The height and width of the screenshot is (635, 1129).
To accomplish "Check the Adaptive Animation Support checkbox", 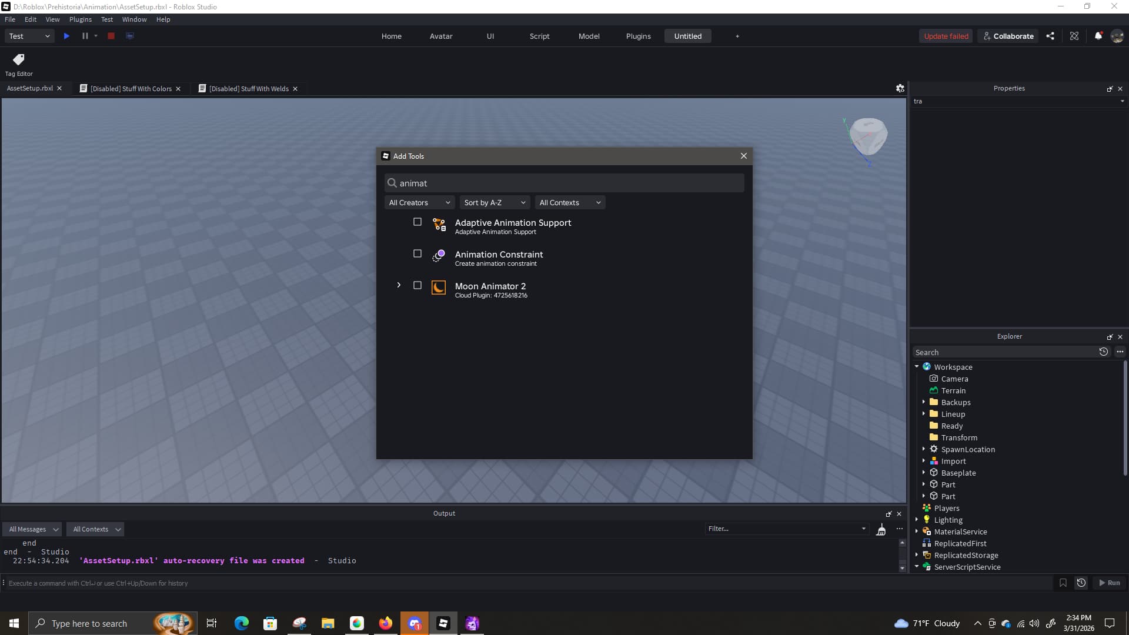I will (417, 222).
